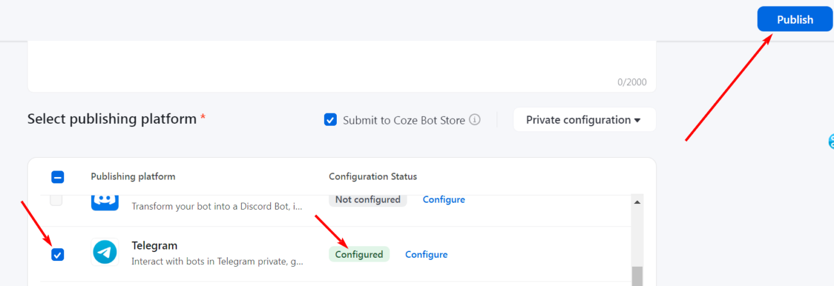Click the Publish button

(794, 19)
